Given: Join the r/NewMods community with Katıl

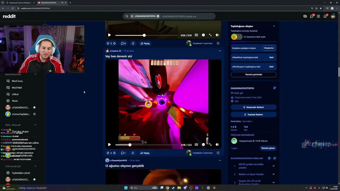Looking at the screenshot, I should [271, 57].
